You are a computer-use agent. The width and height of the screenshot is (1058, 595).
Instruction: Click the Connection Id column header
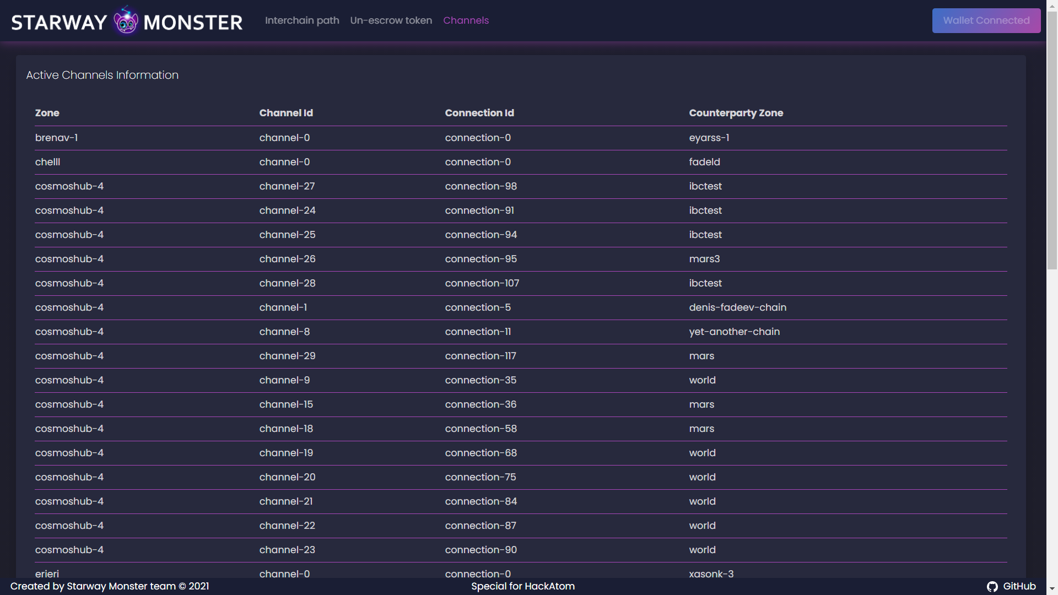tap(479, 113)
